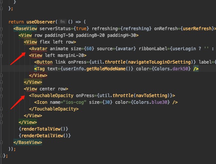Collapse the View center row block in gutter
This screenshot has width=216, height=164.
coord(1,89)
